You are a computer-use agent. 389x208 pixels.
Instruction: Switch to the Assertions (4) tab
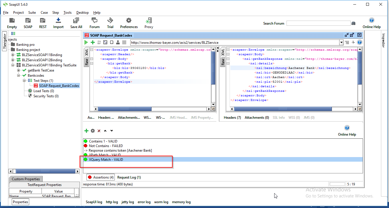pos(101,177)
